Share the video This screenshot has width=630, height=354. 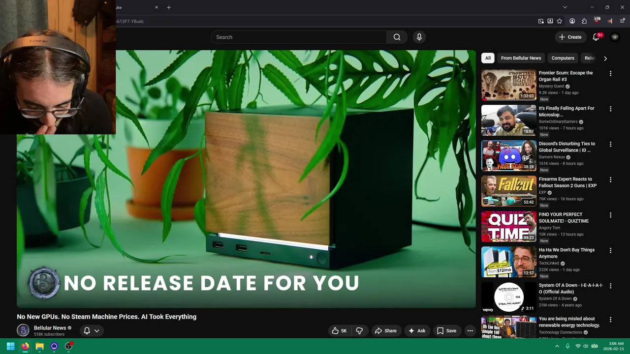click(385, 331)
